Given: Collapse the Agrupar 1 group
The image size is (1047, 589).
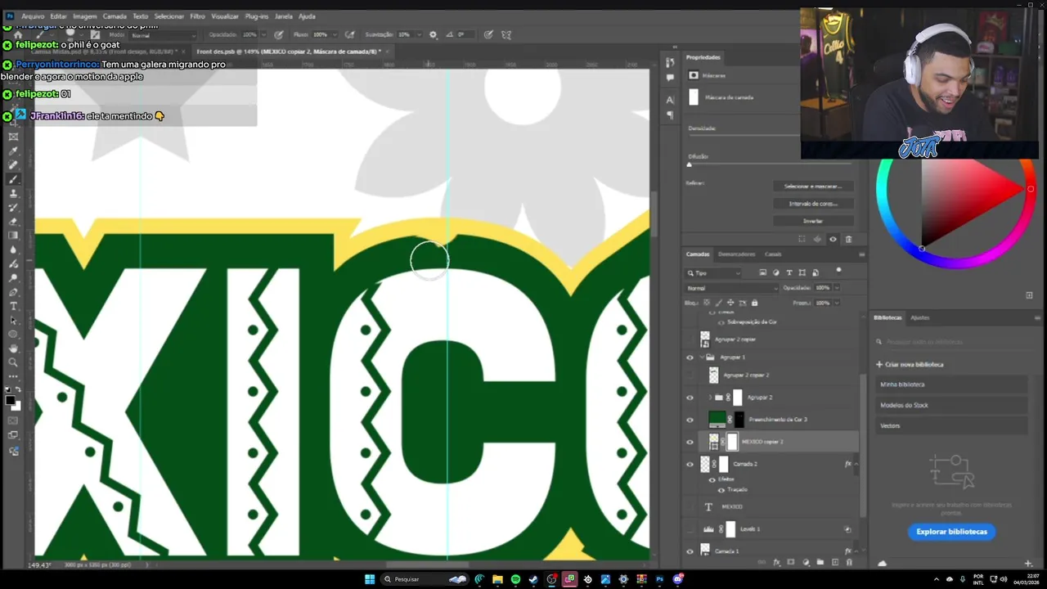Looking at the screenshot, I should 702,357.
